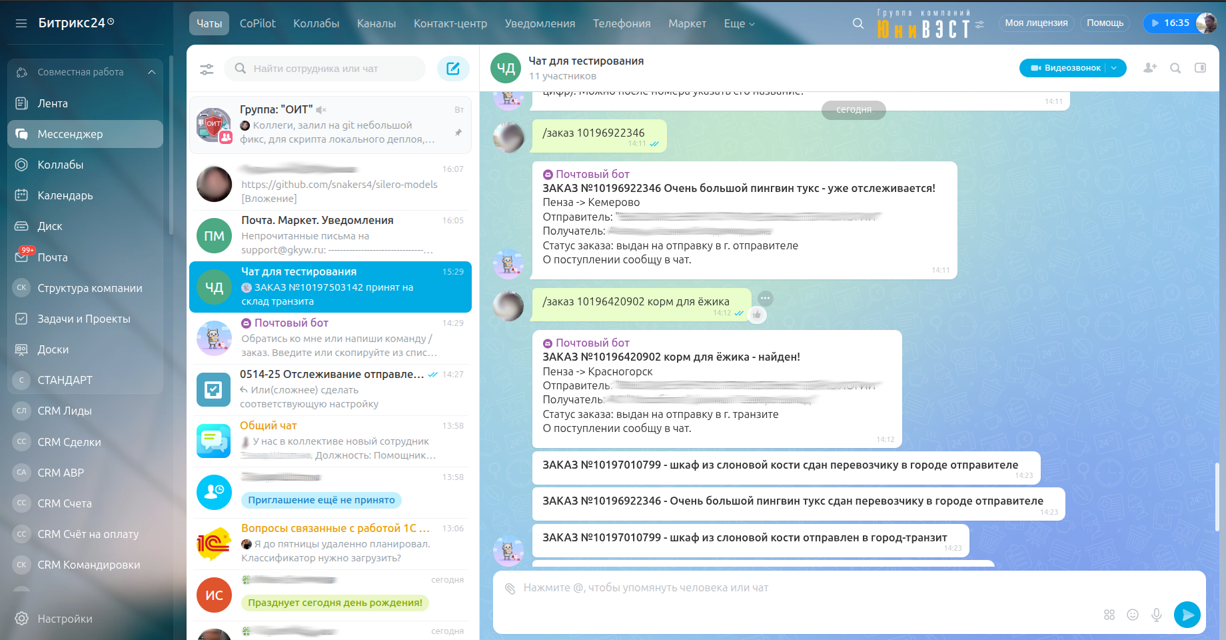Viewport: 1226px width, 640px height.
Task: Click the Моя лицензия button
Action: coord(1036,23)
